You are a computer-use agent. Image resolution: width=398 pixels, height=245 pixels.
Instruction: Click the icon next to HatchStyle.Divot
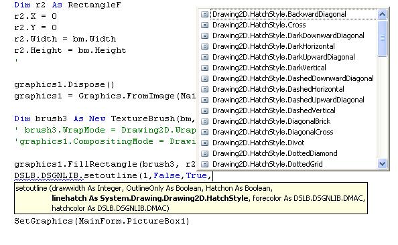pos(204,143)
